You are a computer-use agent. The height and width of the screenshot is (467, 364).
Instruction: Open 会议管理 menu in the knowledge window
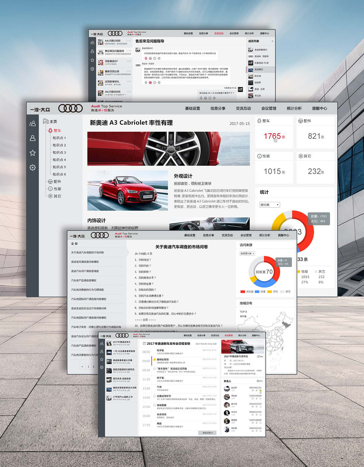point(268,108)
